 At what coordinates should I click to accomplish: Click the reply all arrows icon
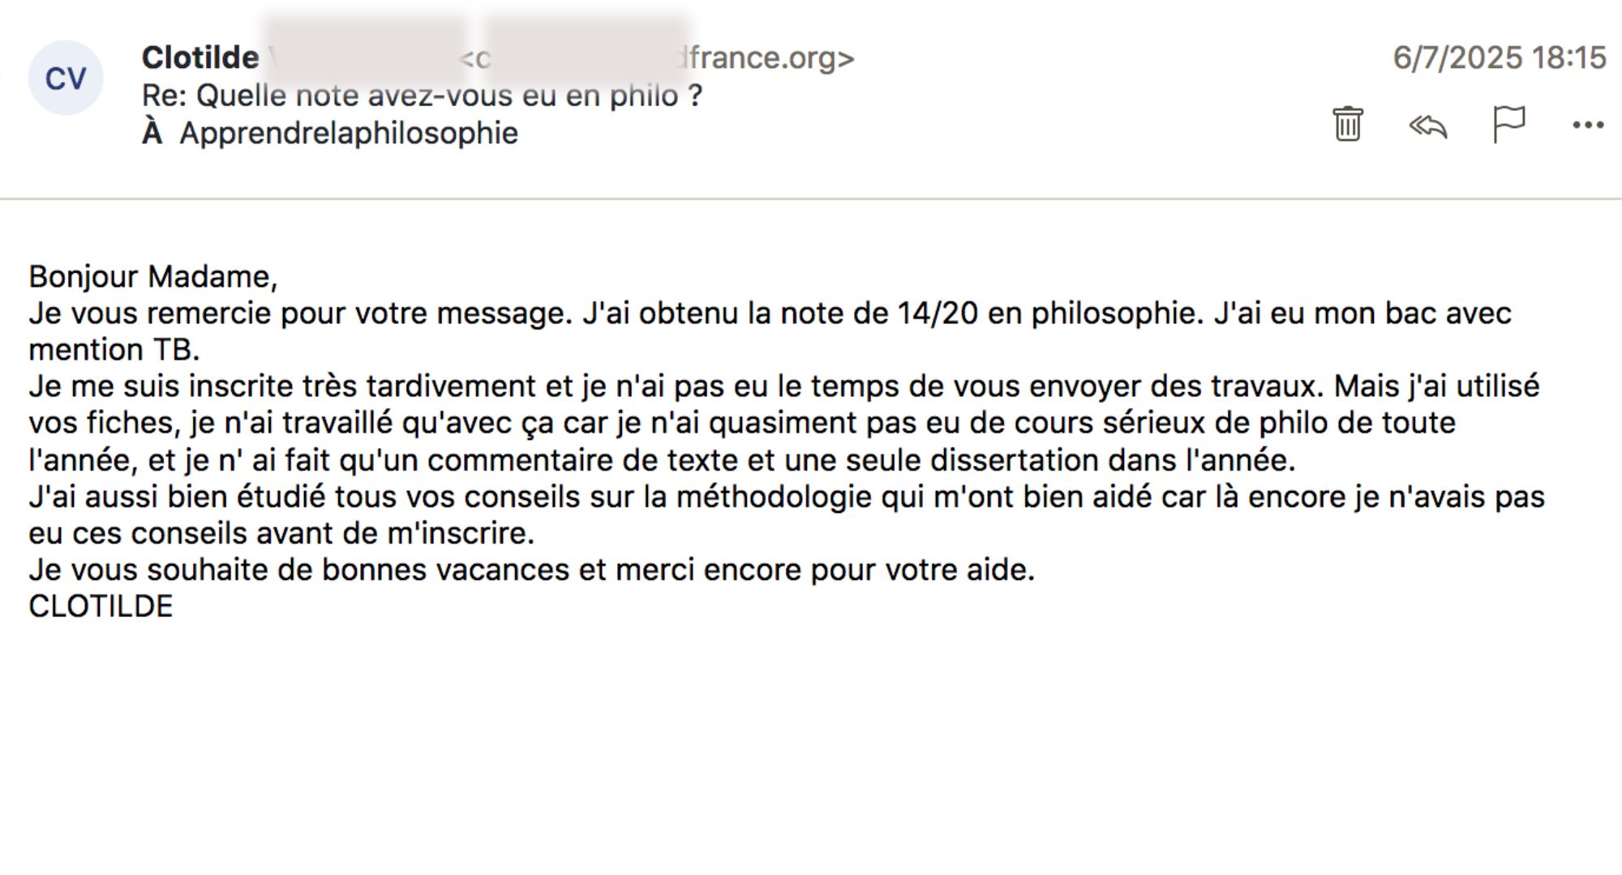pos(1427,126)
